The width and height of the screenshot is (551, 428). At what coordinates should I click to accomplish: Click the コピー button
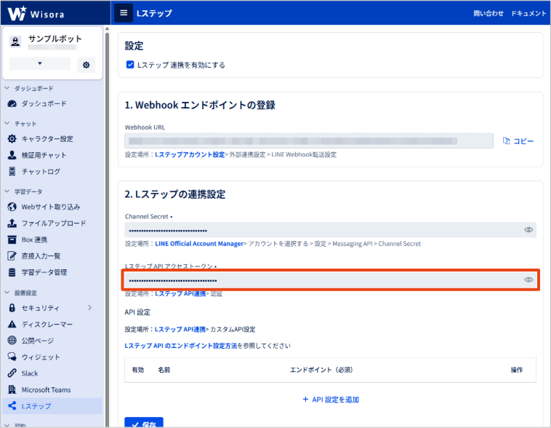[518, 140]
